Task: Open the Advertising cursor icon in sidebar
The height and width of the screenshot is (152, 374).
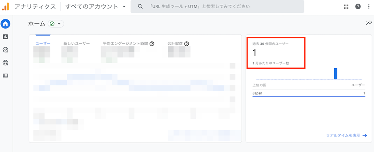Action: [x=6, y=63]
